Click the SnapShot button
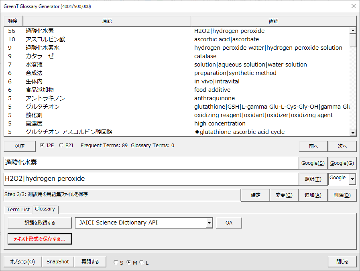Viewport: 360px width, 271px height. pos(58,262)
